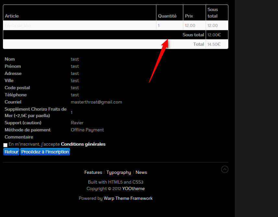Select News in the footer menu

tap(141, 172)
